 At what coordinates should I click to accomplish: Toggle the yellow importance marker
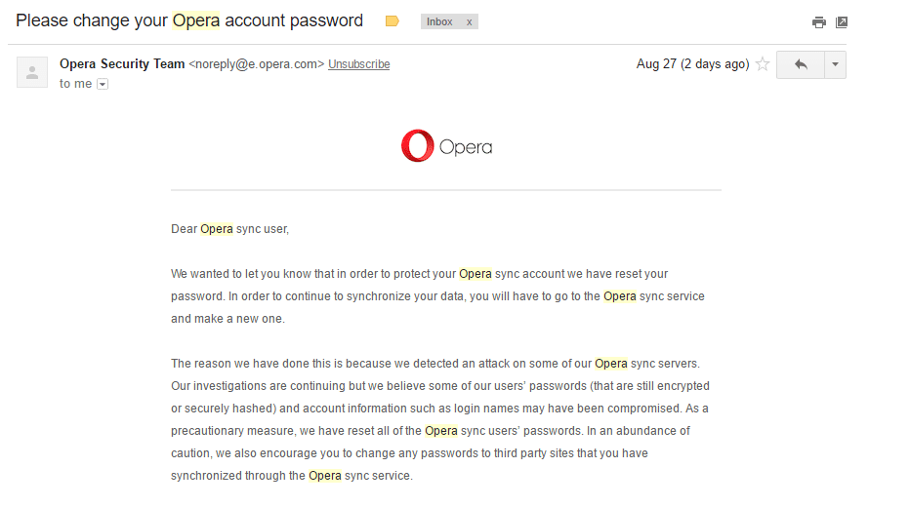(x=393, y=21)
